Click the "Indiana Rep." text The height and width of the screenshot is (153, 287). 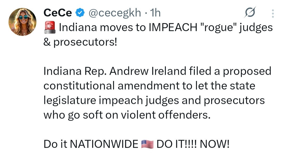pos(75,71)
